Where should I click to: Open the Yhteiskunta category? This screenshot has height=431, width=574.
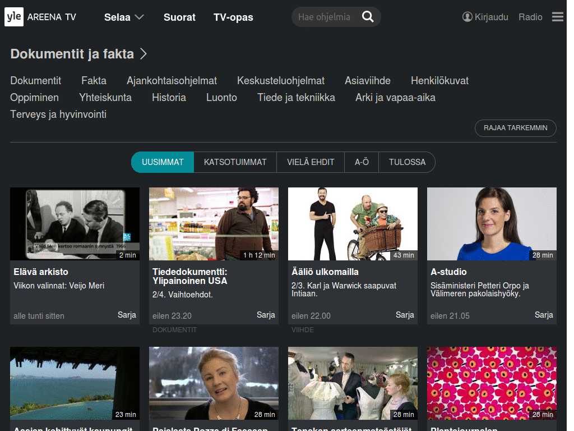(105, 98)
